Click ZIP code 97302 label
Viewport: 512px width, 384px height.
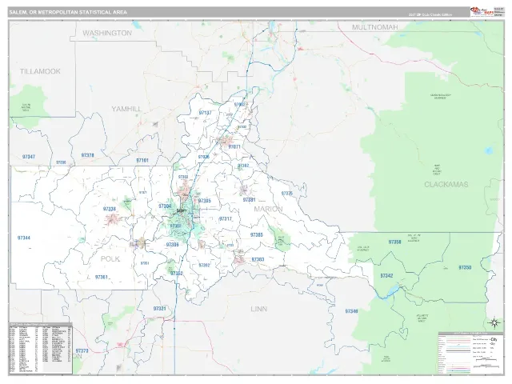point(175,226)
